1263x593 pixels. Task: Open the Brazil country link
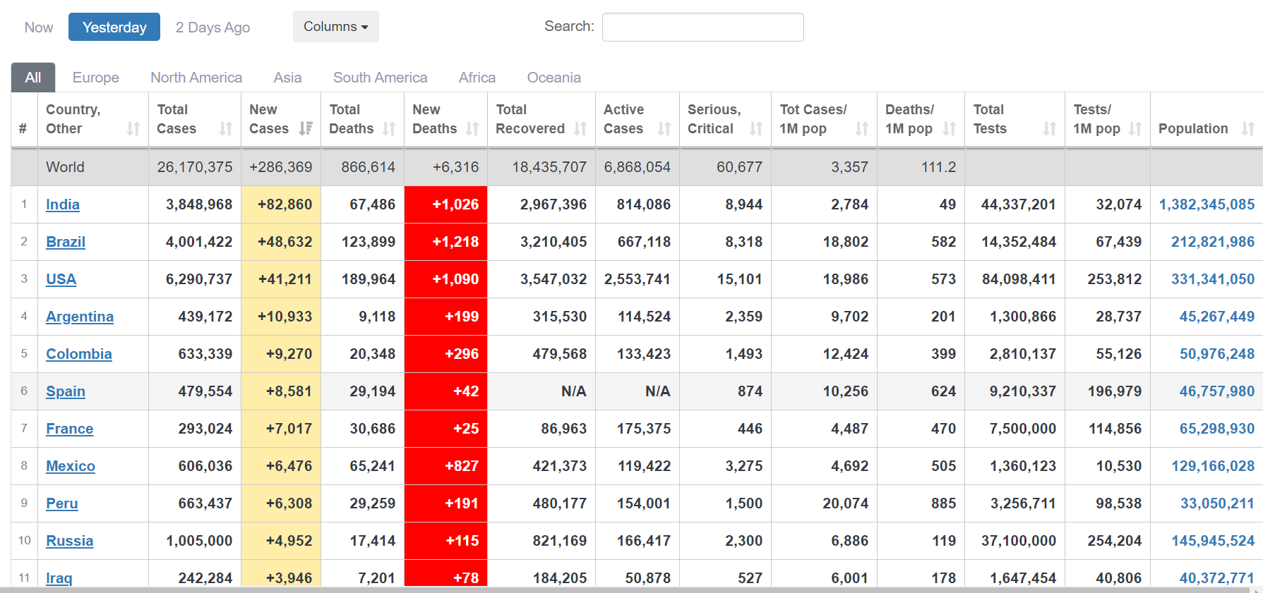pyautogui.click(x=66, y=242)
